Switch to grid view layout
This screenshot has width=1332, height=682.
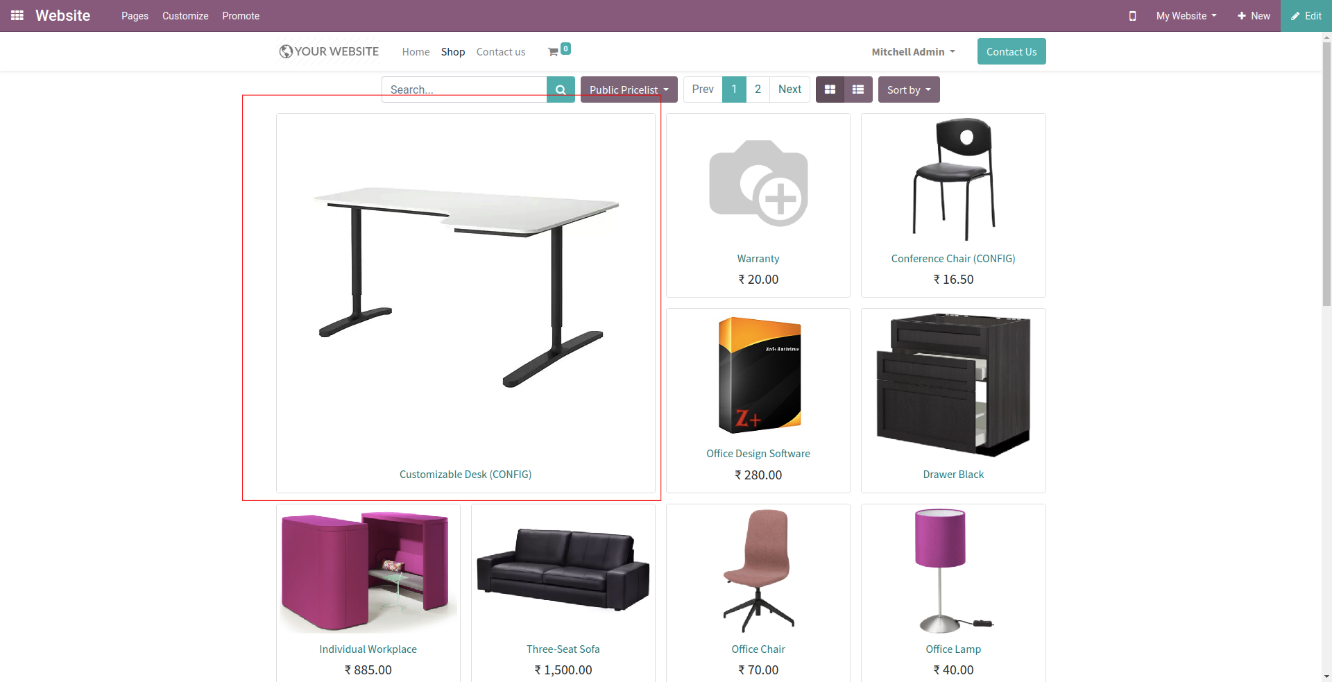click(x=830, y=89)
